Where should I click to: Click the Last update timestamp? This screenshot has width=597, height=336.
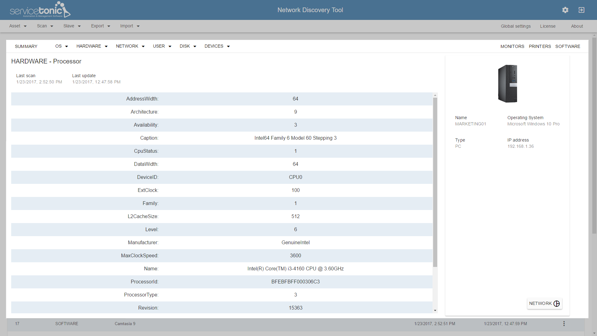(96, 82)
